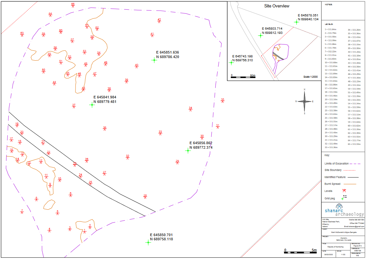Click the Results of Monitoring title field
Viewport: 366px width, 259px height.
(x=334, y=247)
